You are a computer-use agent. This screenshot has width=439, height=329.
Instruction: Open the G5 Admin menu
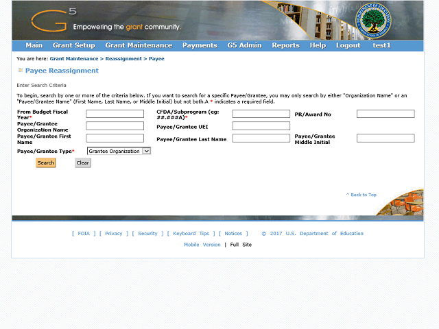pyautogui.click(x=244, y=45)
